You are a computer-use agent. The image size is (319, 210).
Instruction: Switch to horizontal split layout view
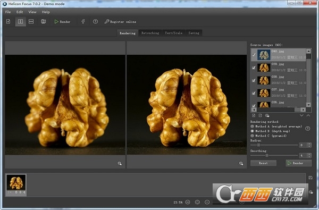pos(31,21)
